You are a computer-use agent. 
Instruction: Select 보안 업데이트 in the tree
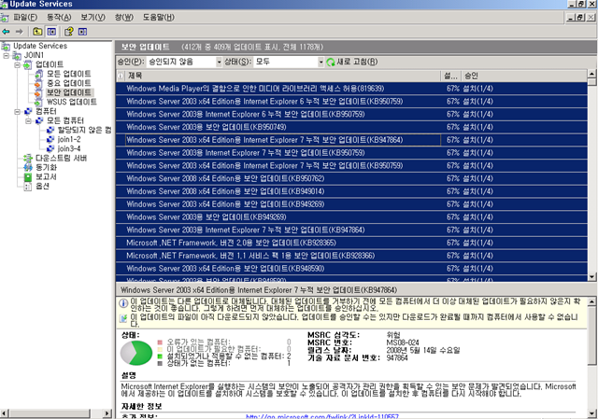tap(68, 92)
